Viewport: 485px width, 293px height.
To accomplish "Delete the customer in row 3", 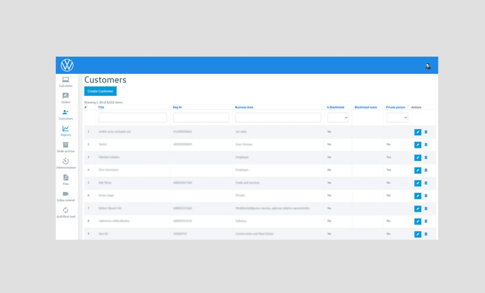I will [x=426, y=157].
